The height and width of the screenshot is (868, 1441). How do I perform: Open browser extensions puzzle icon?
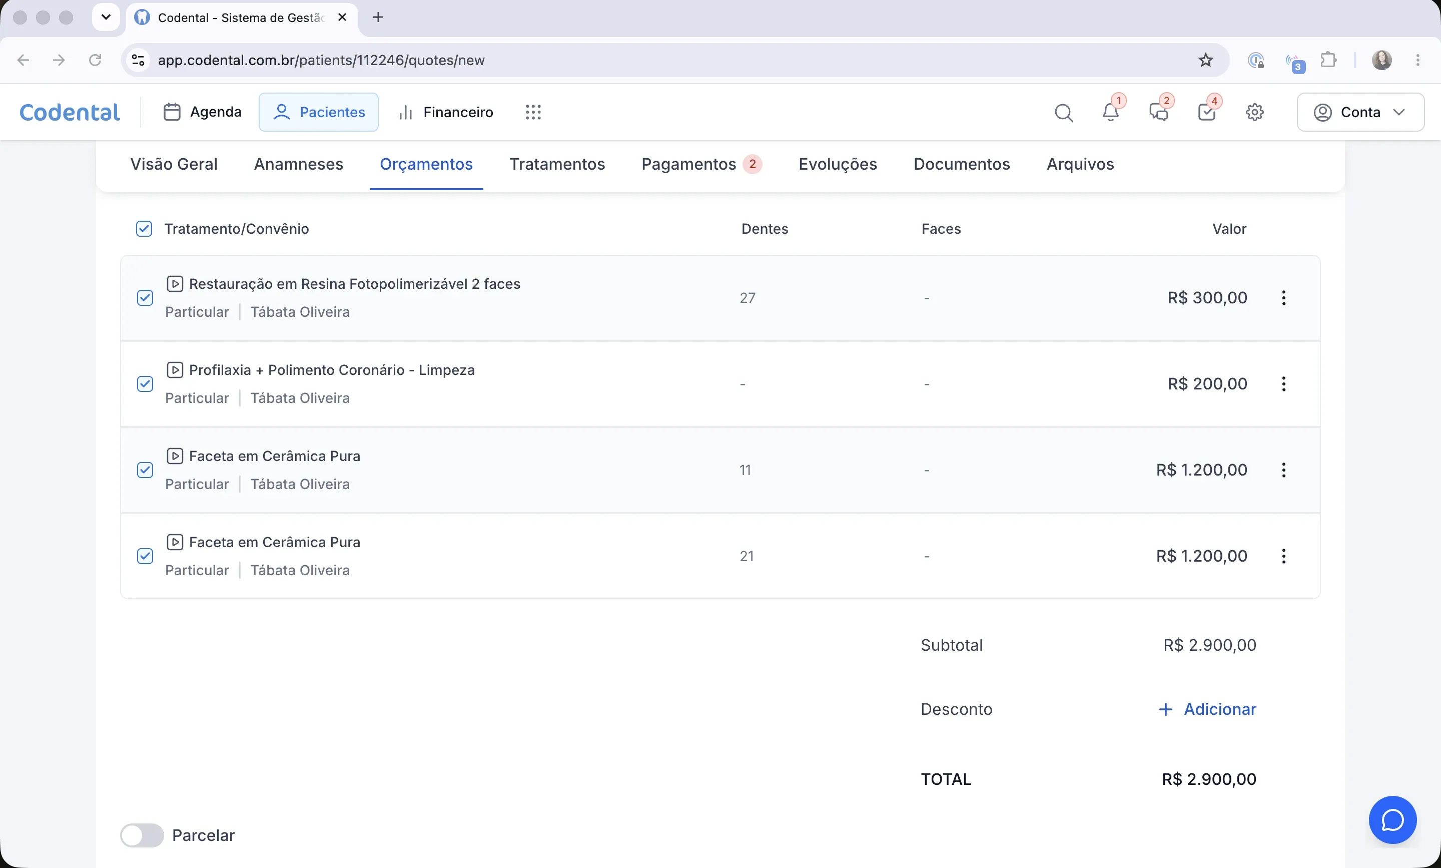tap(1328, 60)
